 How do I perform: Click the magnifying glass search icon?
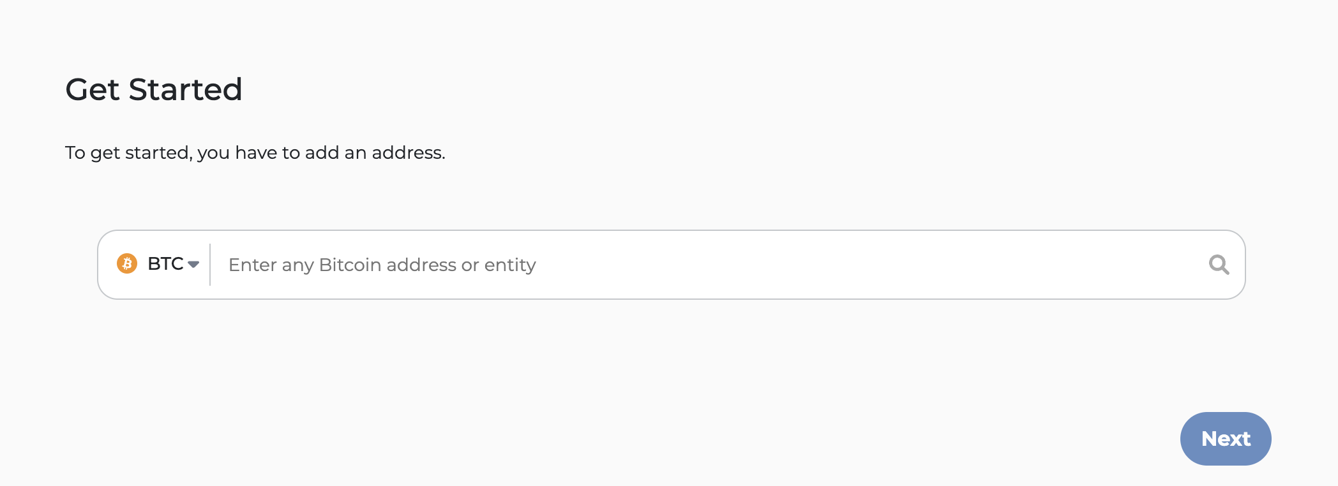[x=1219, y=265]
